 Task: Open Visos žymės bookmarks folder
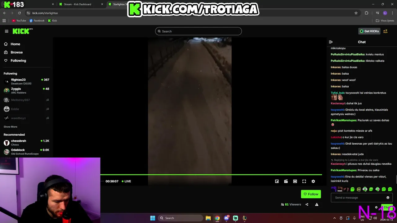(385, 21)
